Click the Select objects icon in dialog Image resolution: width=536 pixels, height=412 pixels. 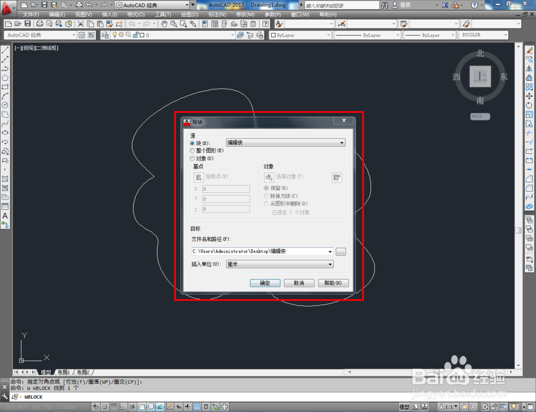269,177
